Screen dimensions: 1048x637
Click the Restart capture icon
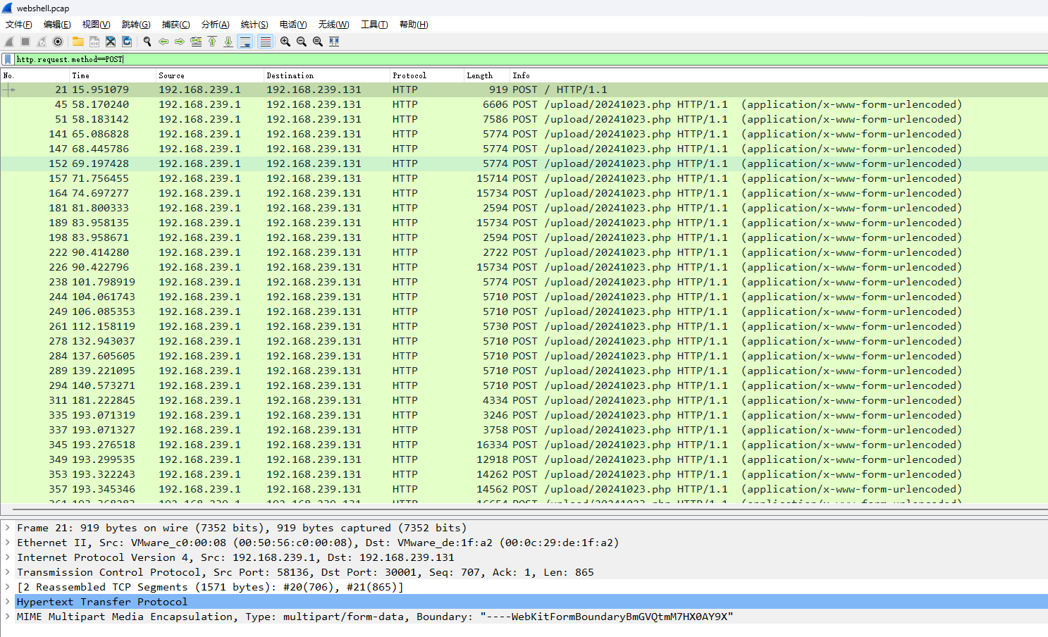[x=42, y=42]
